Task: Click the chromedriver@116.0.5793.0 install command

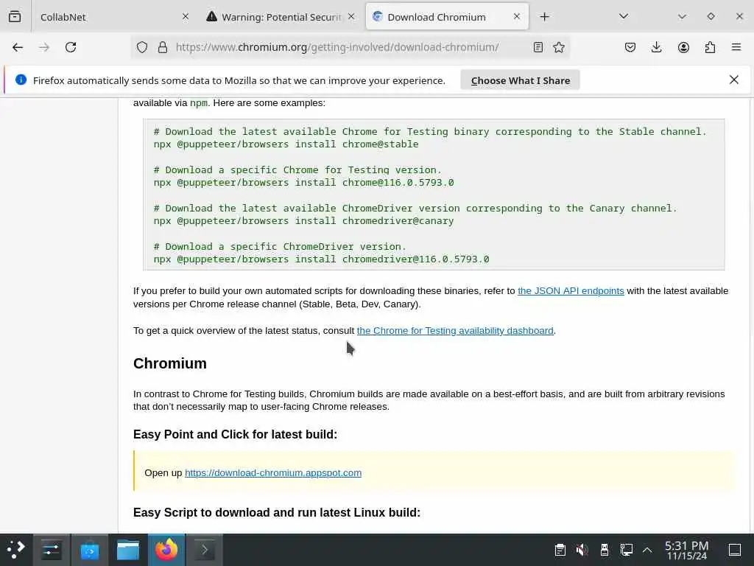Action: coord(321,259)
